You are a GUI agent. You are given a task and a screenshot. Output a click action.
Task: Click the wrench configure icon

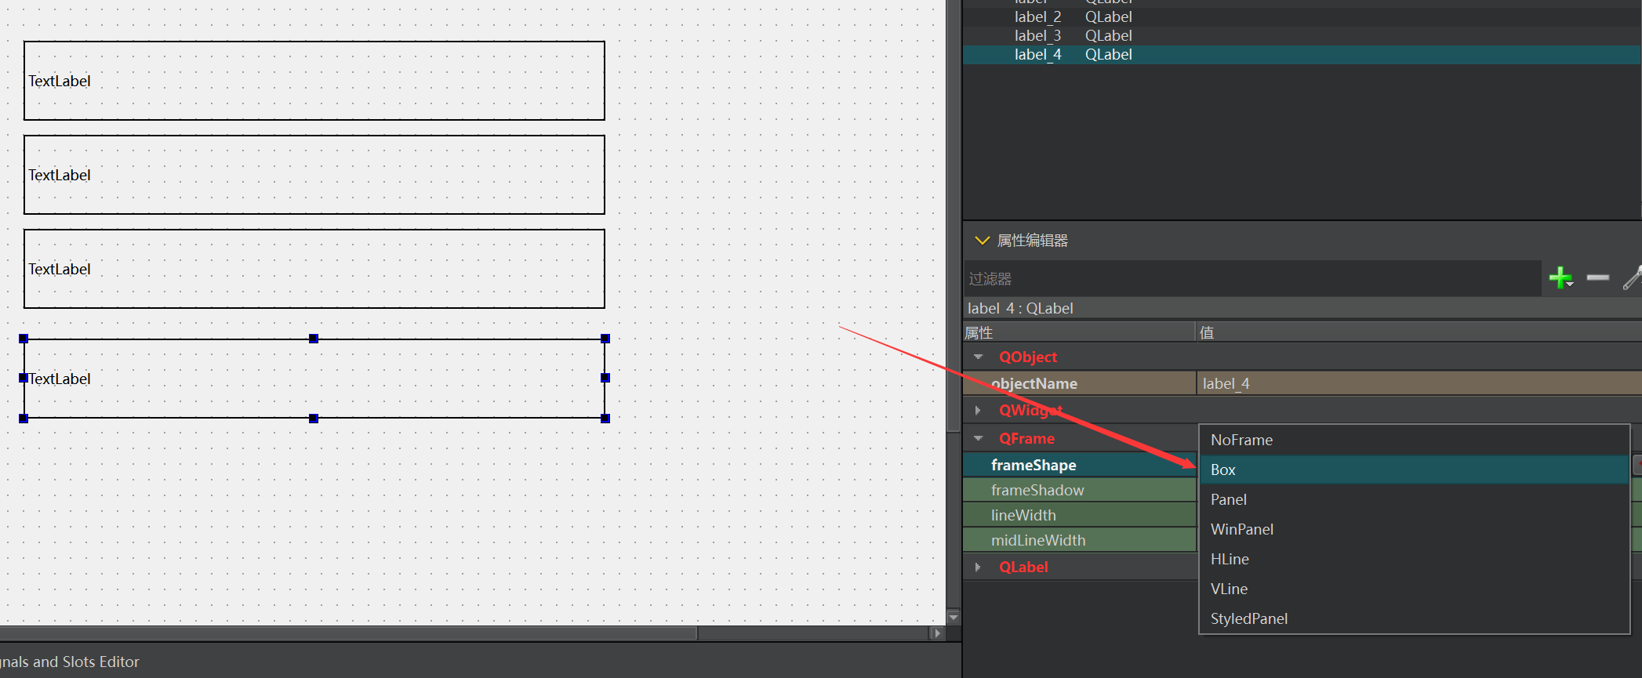coord(1633,277)
